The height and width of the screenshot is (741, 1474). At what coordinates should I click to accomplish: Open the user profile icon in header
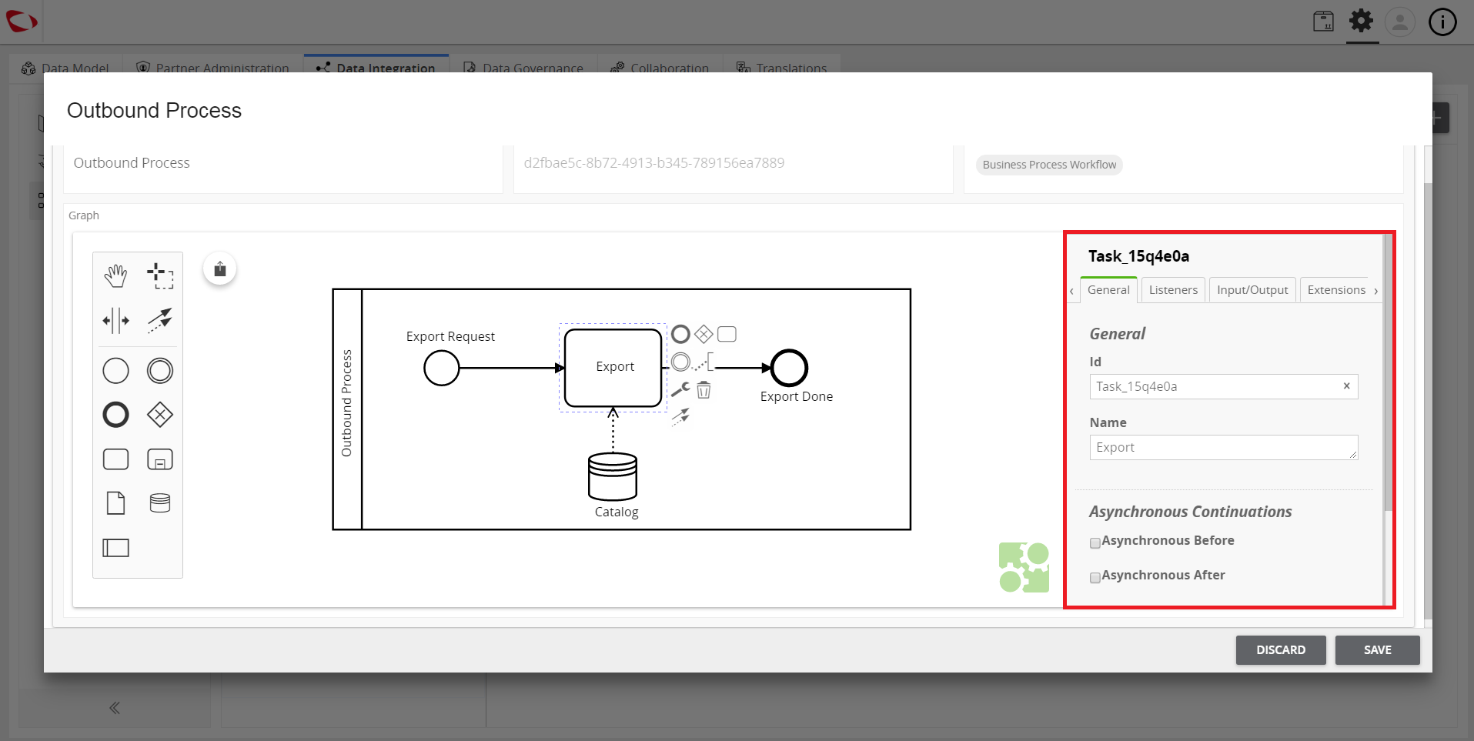point(1400,22)
